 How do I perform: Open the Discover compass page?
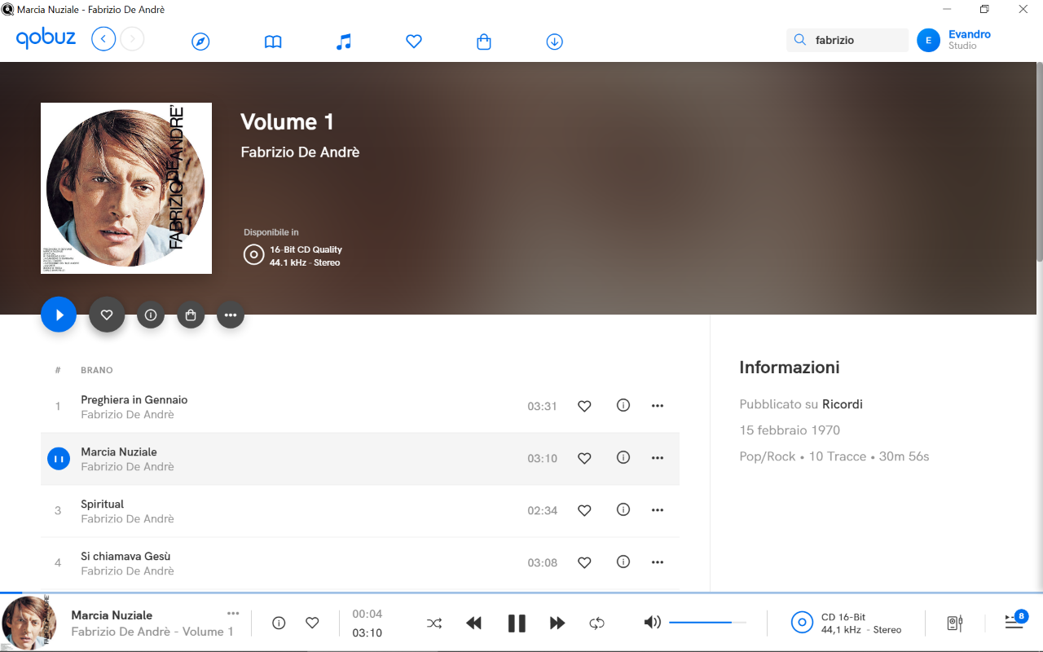pyautogui.click(x=200, y=42)
